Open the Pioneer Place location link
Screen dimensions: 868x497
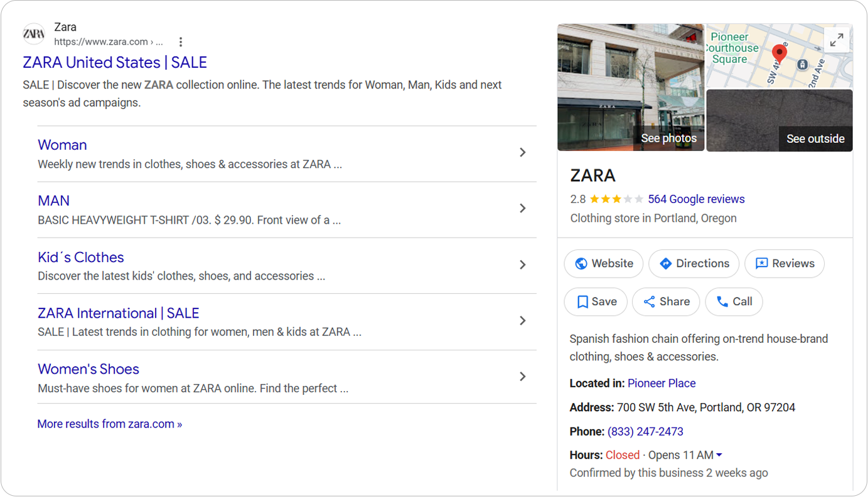click(x=662, y=384)
